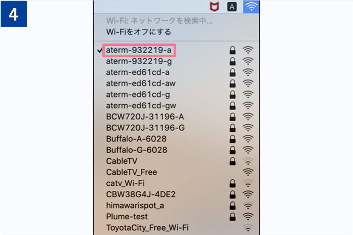Image resolution: width=353 pixels, height=235 pixels.
Task: Click the lock icon beside aterm-932219-g
Action: click(232, 61)
